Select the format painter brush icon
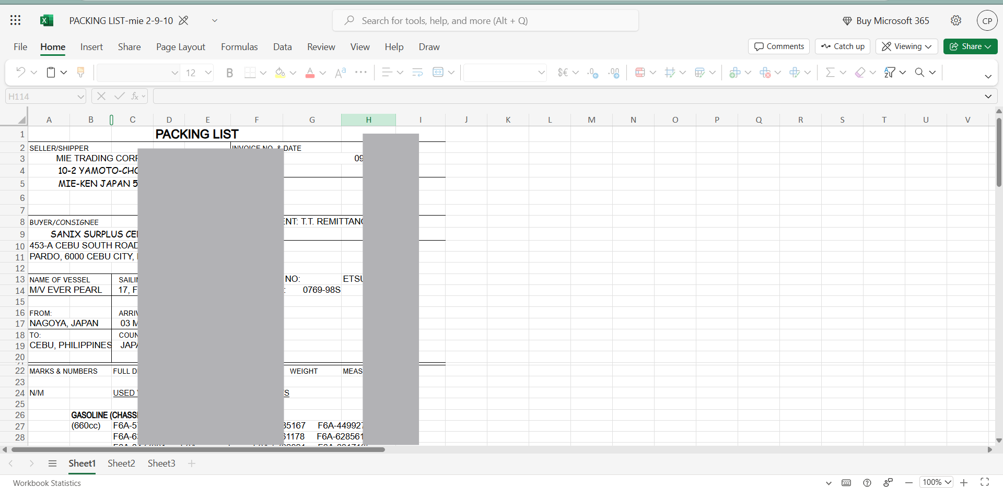 click(80, 73)
